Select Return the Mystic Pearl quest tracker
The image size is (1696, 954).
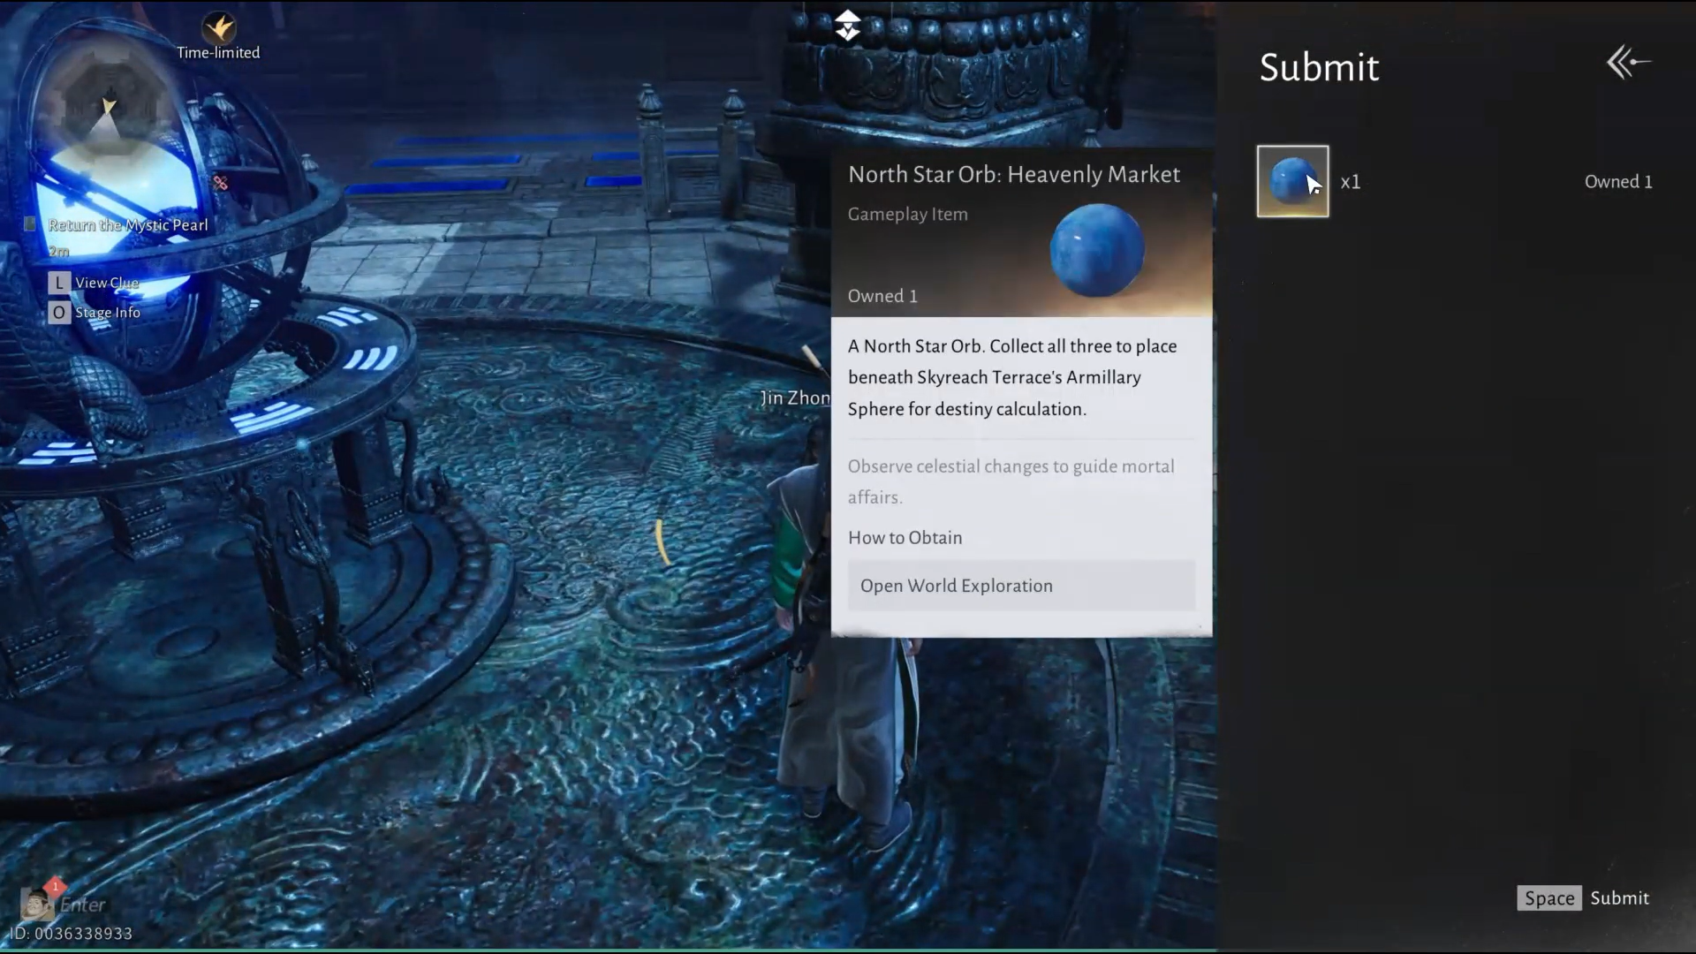(x=128, y=225)
